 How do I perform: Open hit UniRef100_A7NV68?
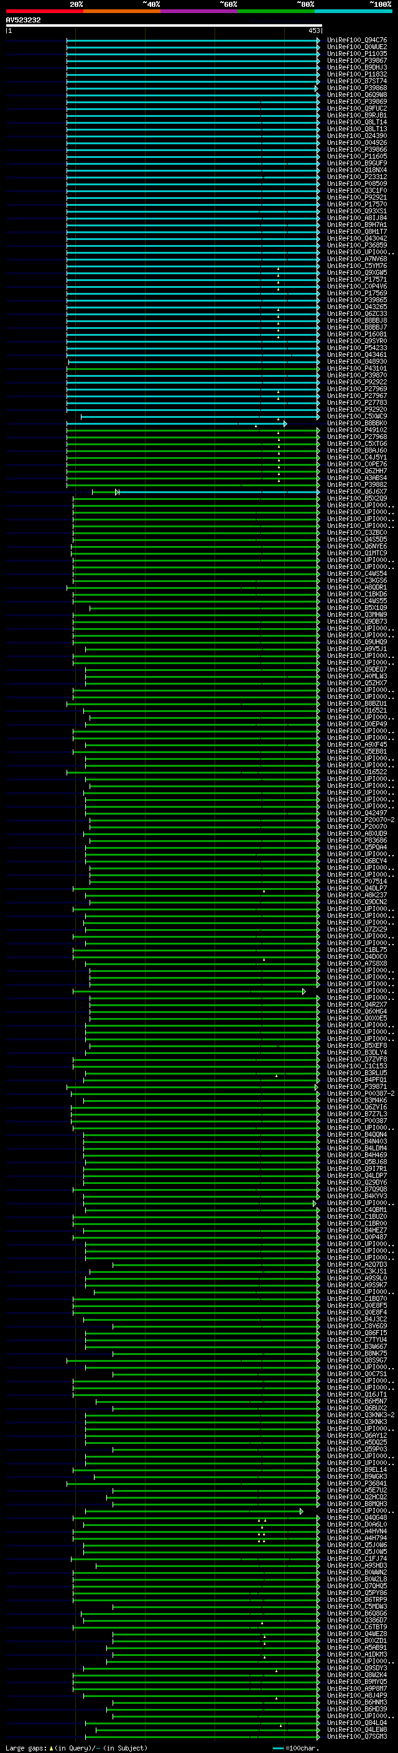pyautogui.click(x=357, y=259)
